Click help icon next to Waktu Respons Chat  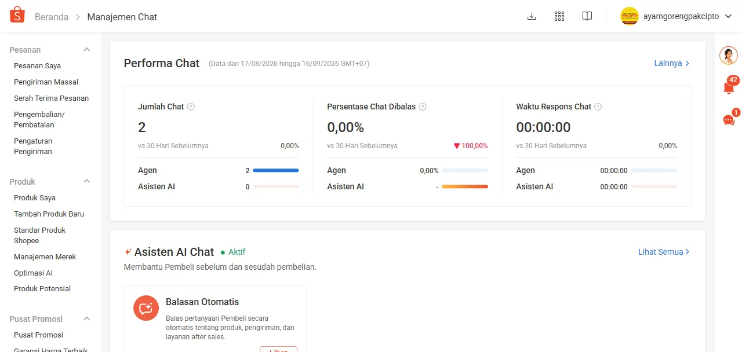click(x=598, y=107)
